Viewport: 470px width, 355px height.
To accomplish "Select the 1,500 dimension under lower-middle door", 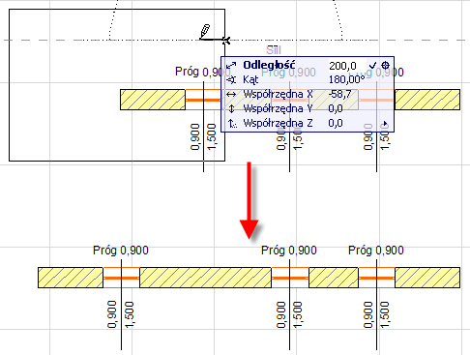I will pyautogui.click(x=298, y=314).
